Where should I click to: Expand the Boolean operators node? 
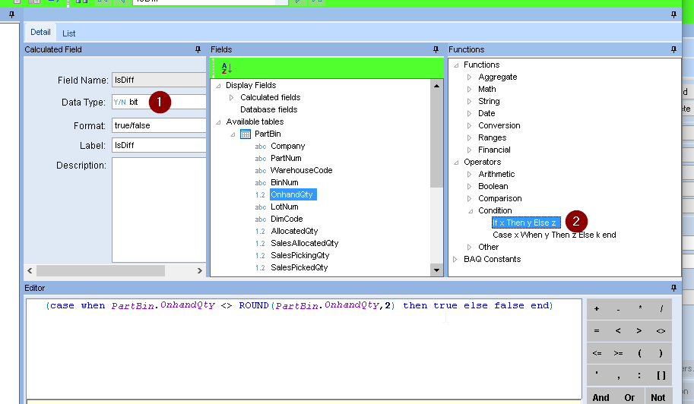coord(470,187)
